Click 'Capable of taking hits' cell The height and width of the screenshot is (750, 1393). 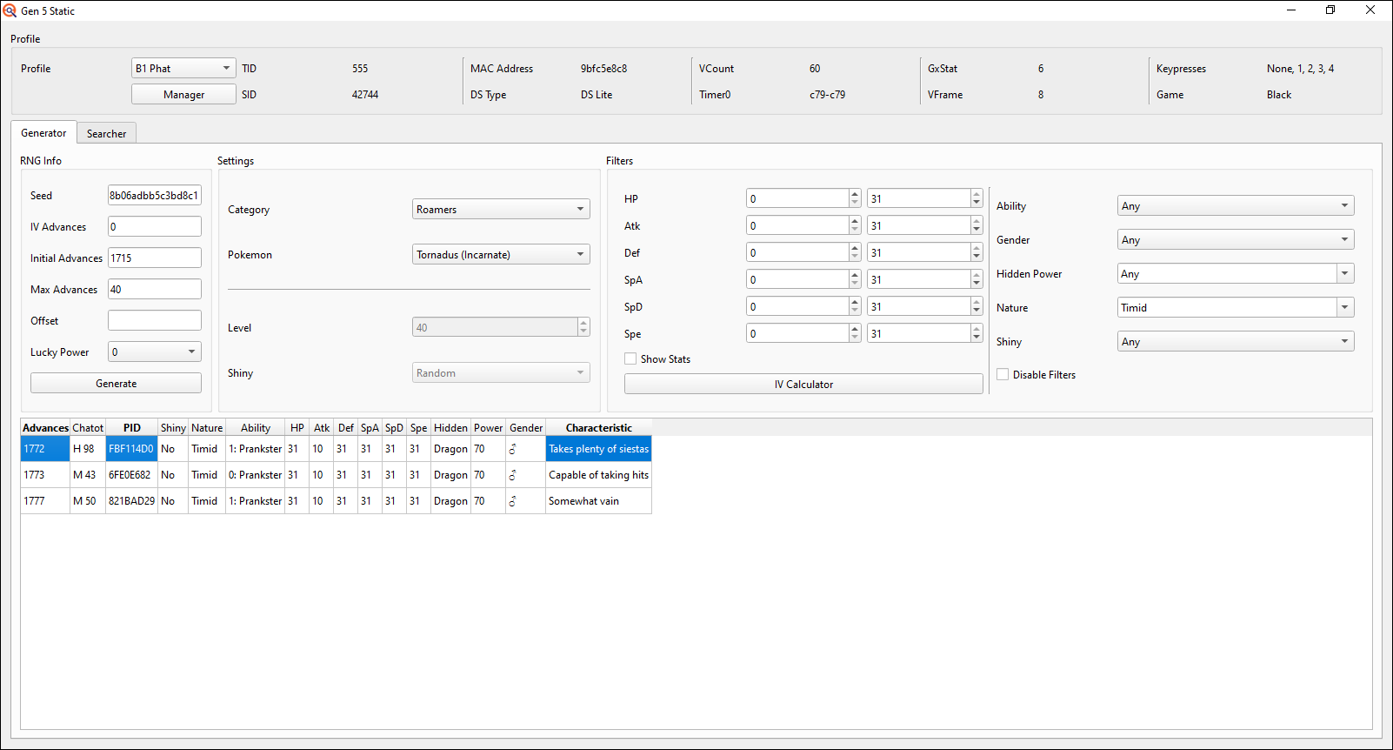point(598,474)
